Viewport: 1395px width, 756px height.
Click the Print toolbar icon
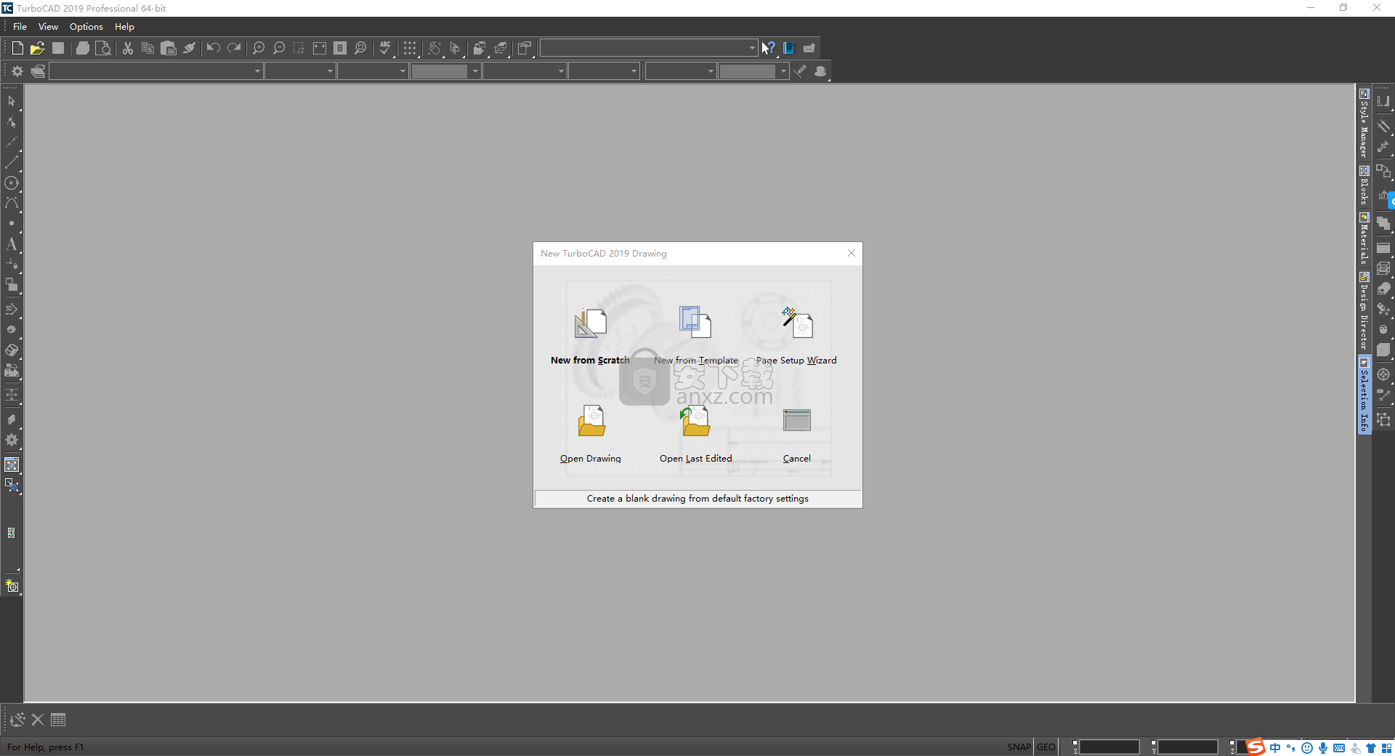83,48
